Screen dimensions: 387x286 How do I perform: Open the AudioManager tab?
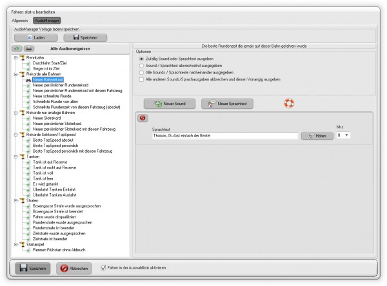pyautogui.click(x=46, y=21)
